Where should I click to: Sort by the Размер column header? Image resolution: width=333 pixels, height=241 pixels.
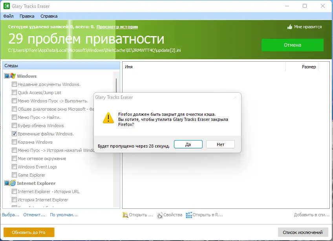(x=302, y=67)
